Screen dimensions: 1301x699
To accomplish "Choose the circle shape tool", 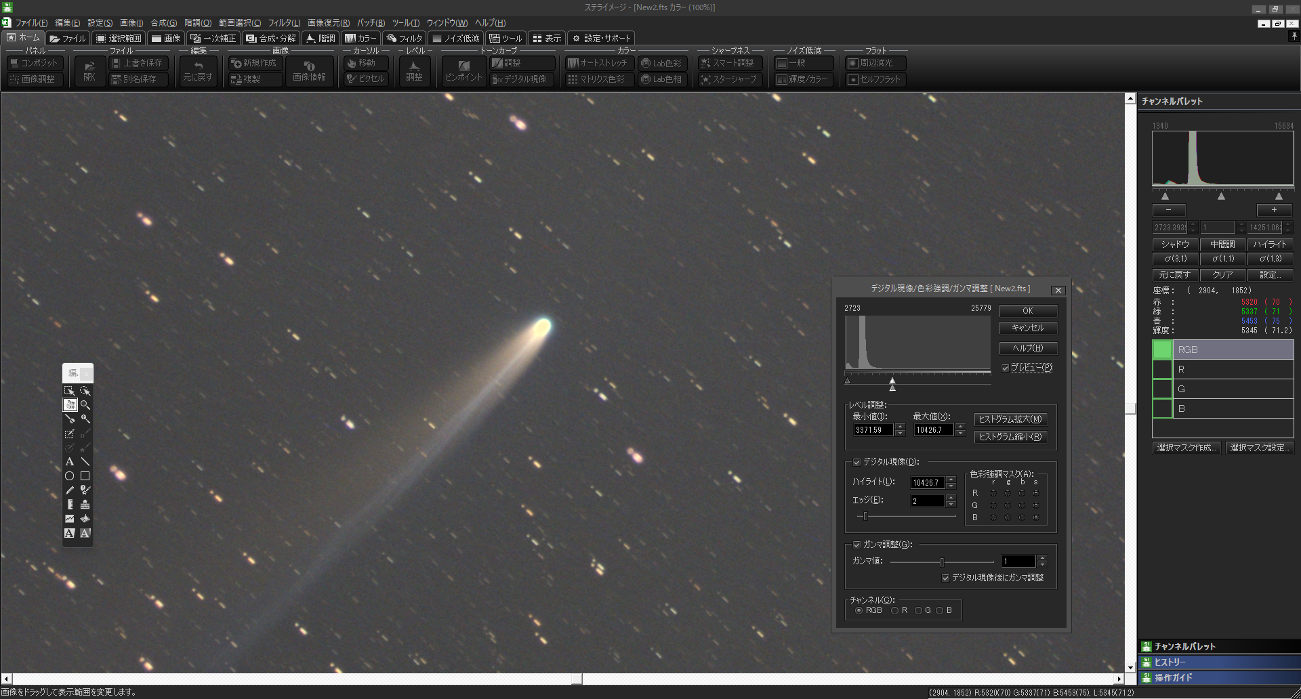I will pyautogui.click(x=70, y=475).
